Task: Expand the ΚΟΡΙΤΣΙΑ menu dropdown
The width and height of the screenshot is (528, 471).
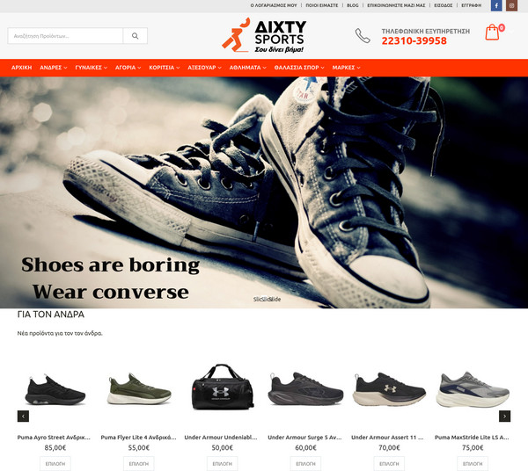Action: pos(165,68)
